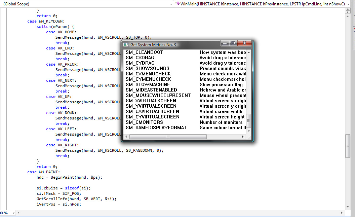Select the SM_CMONITORS entry
Screen dimensions: 355x217
144,122
